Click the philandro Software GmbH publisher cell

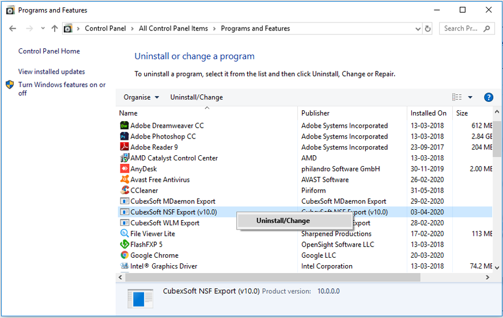tap(341, 168)
